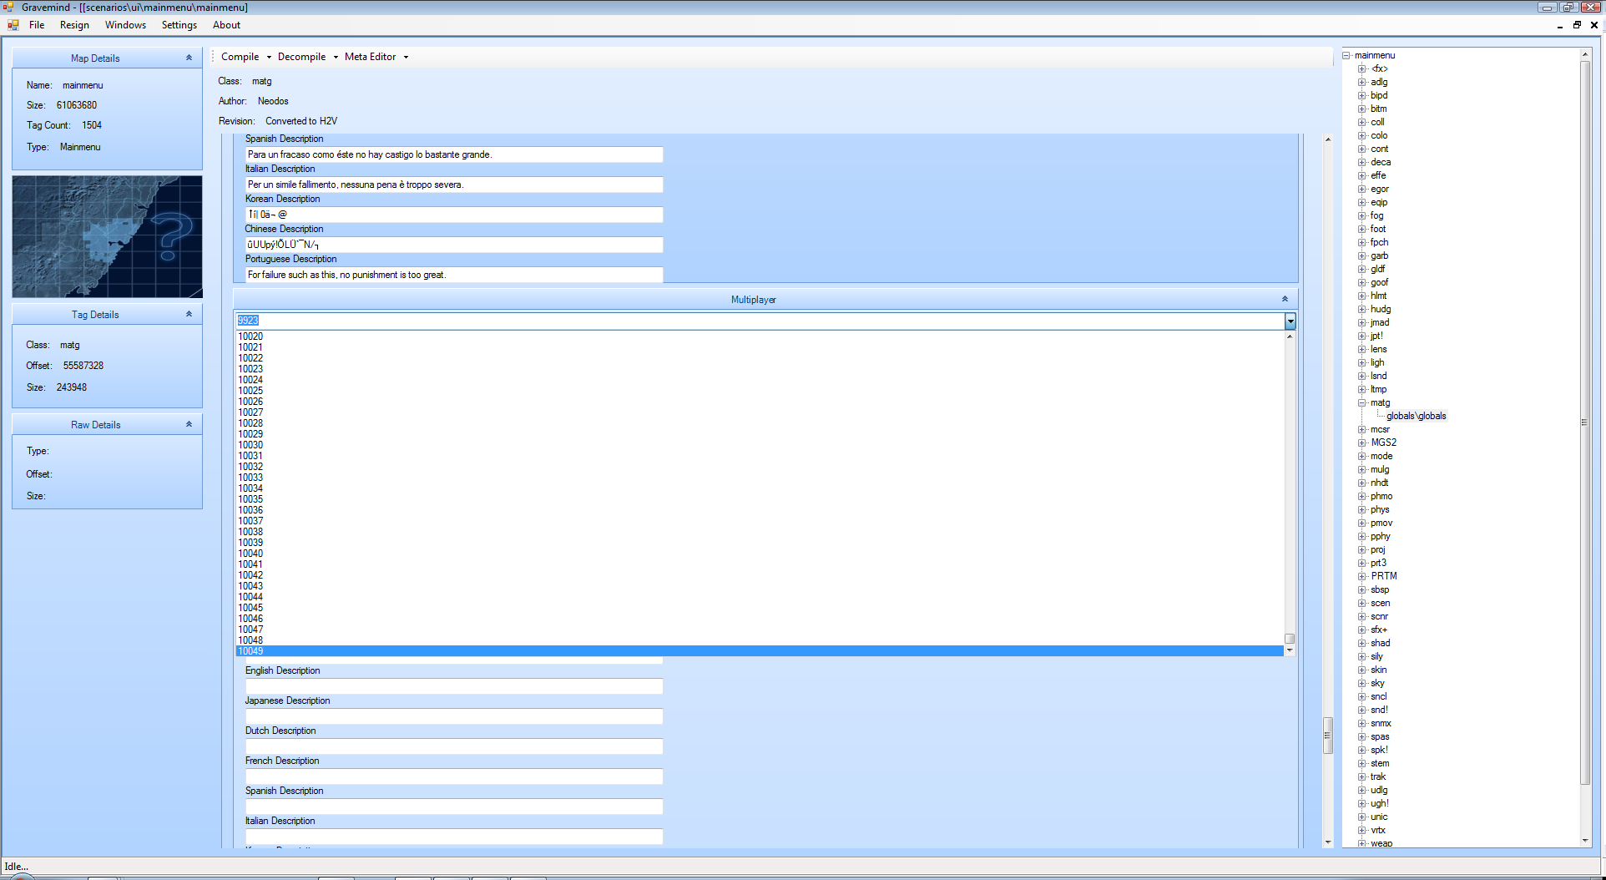Select entry 10035 in the list
1606x880 pixels.
tap(250, 499)
